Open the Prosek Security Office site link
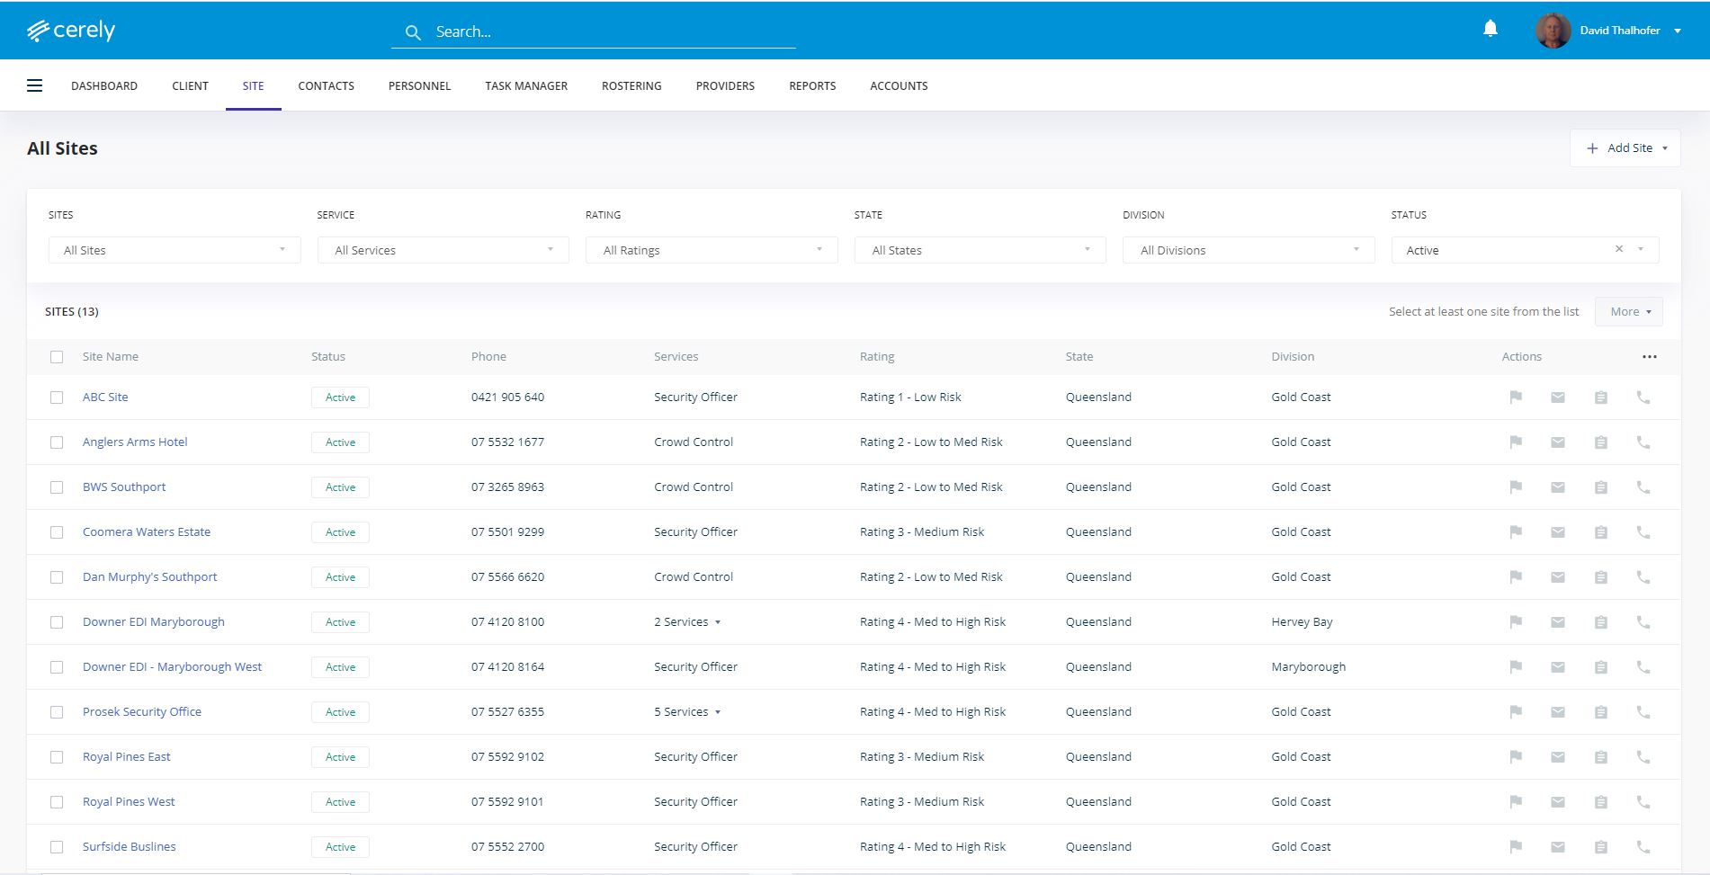Screen dimensions: 1710x875 141,711
